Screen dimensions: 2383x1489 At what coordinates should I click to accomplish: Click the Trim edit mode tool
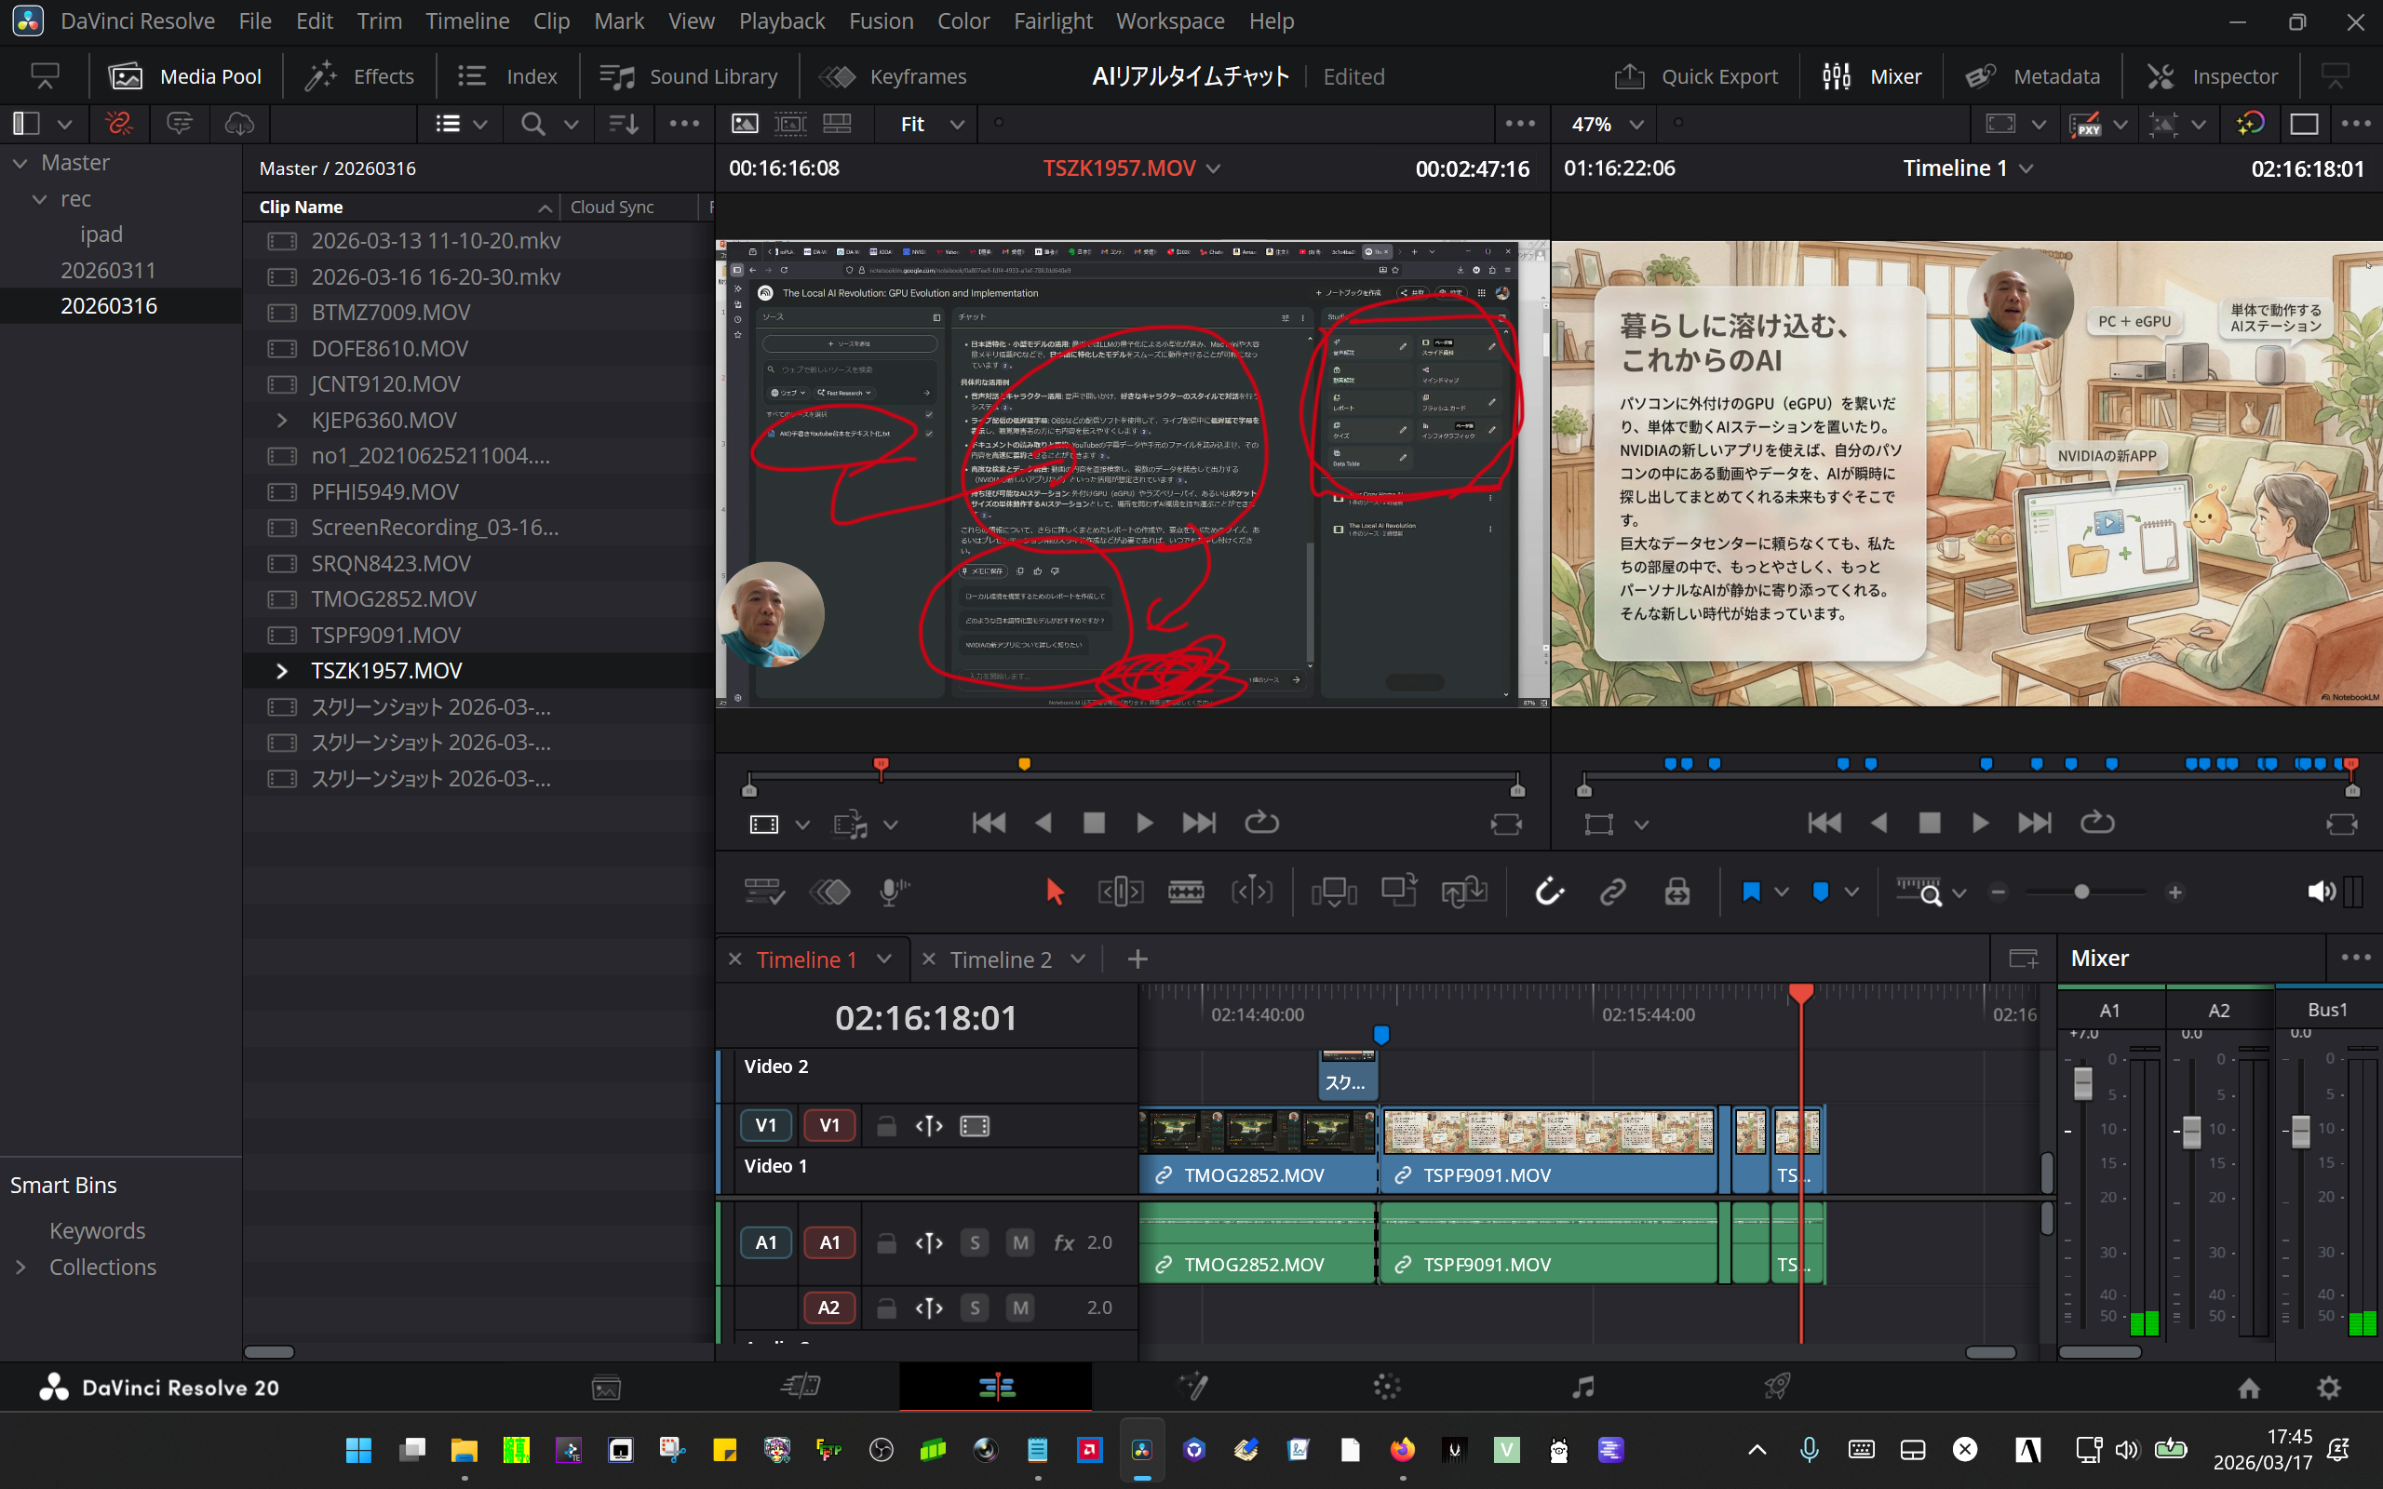[x=1120, y=892]
